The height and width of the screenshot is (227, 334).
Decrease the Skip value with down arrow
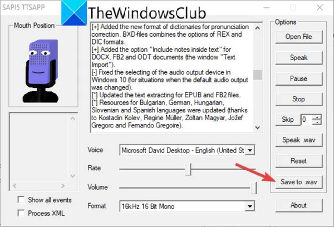[x=317, y=122]
